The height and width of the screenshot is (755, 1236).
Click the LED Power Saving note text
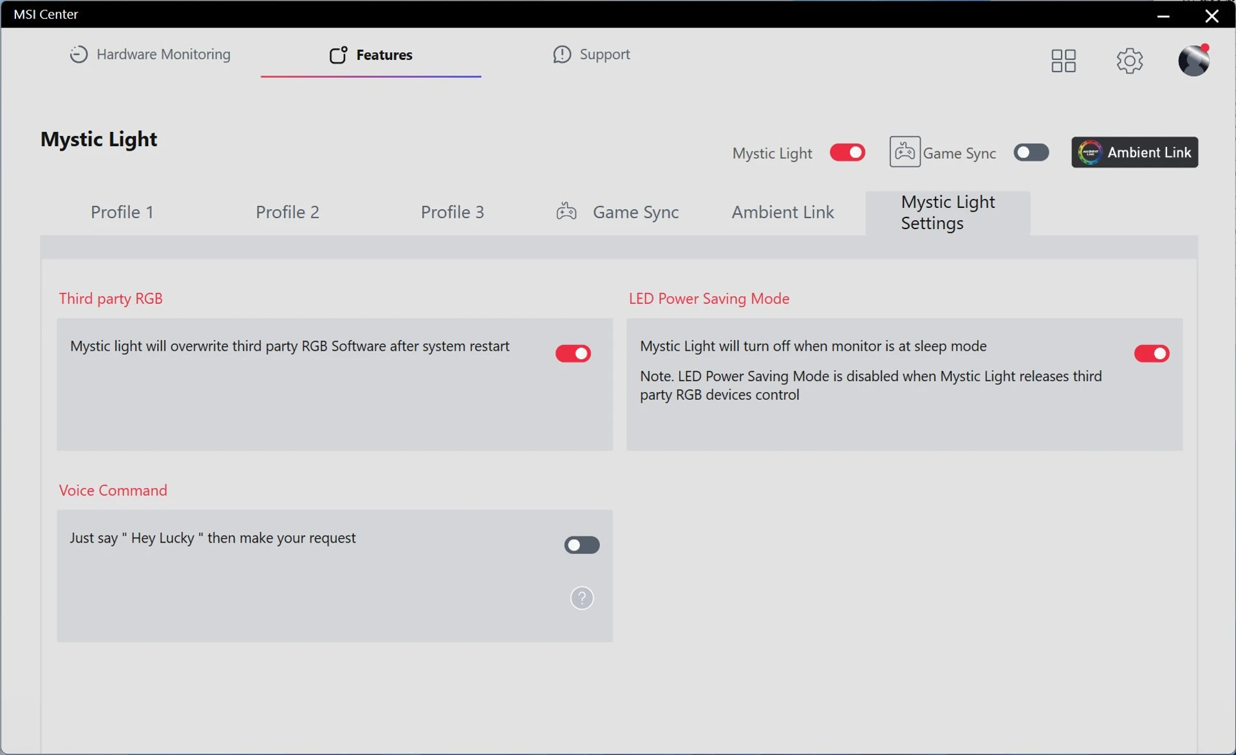click(871, 385)
